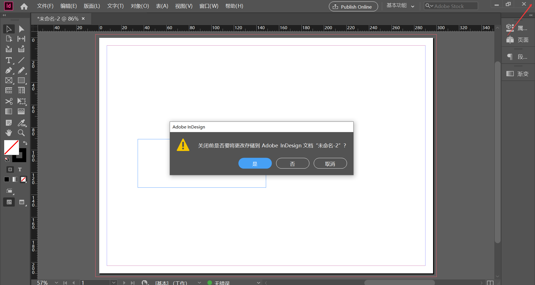This screenshot has width=535, height=285.
Task: Select the Direct Selection tool
Action: point(21,29)
